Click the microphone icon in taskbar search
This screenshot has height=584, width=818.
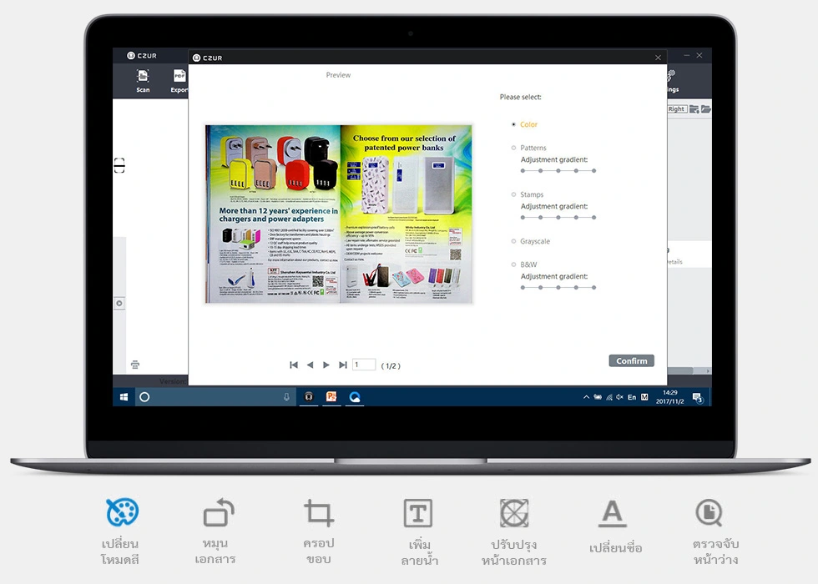coord(286,397)
